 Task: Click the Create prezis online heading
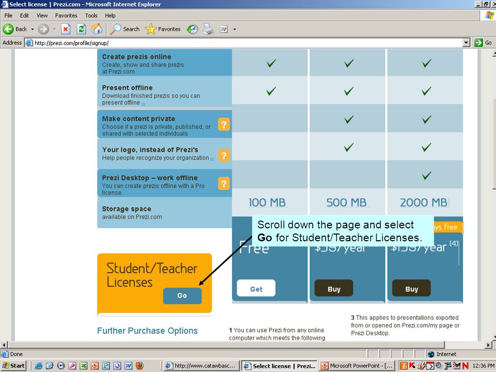tap(136, 57)
